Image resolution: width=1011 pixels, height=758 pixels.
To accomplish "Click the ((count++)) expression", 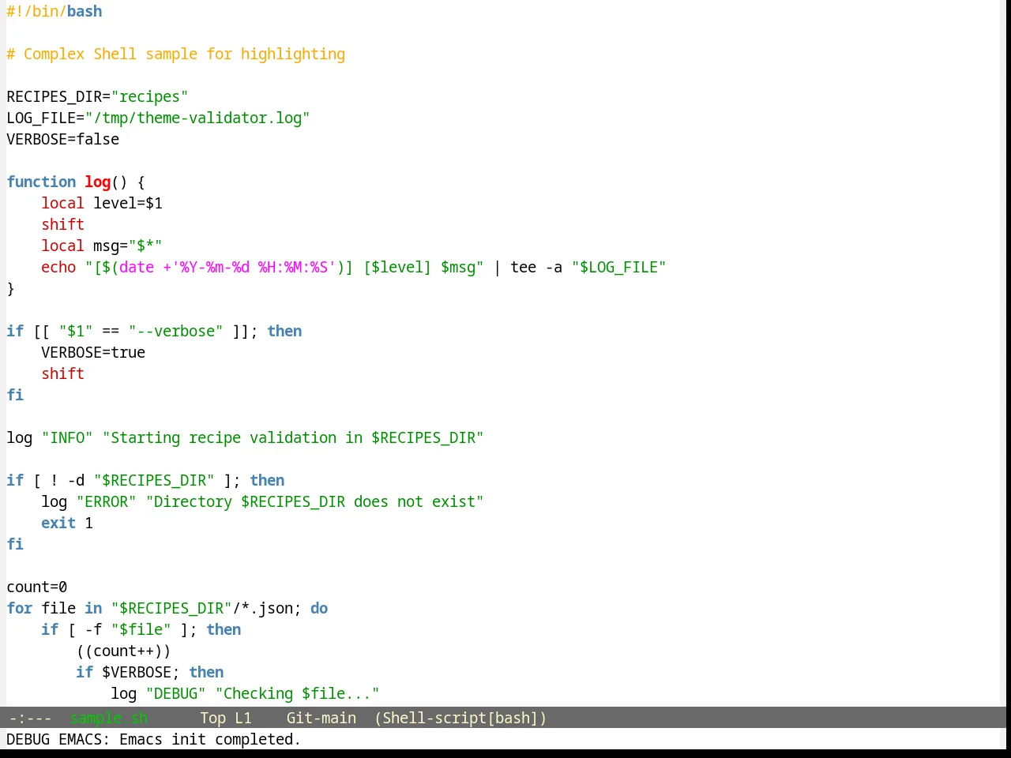I will tap(124, 651).
